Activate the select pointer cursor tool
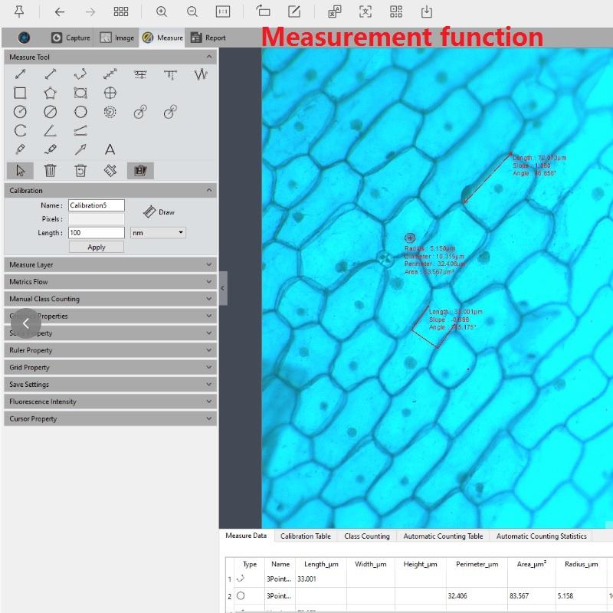The height and width of the screenshot is (613, 613). click(21, 171)
